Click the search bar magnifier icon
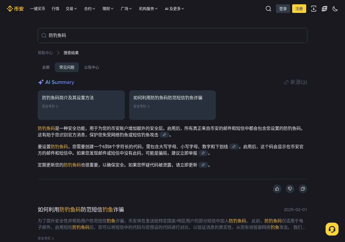Viewport: 345px width, 242px height. tap(44, 35)
